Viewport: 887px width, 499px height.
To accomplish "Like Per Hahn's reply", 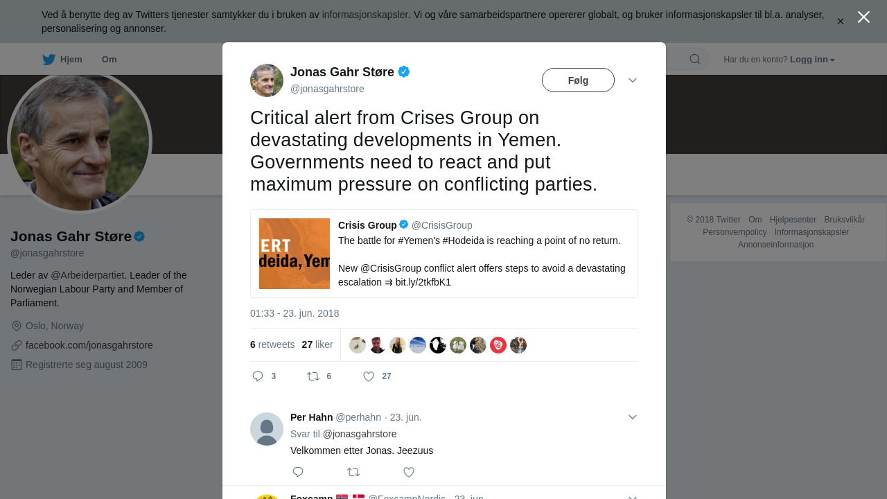I will [409, 472].
